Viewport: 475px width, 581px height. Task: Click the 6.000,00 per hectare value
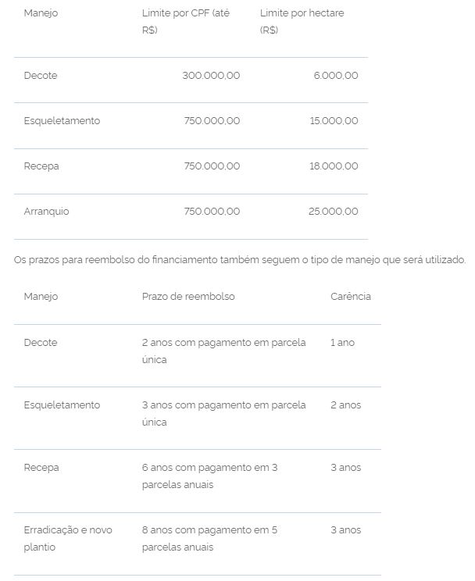pyautogui.click(x=336, y=76)
